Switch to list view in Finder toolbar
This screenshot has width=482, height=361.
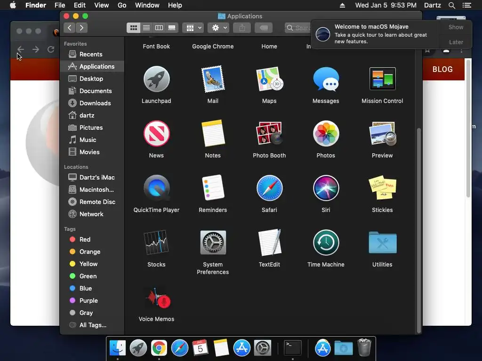point(146,28)
